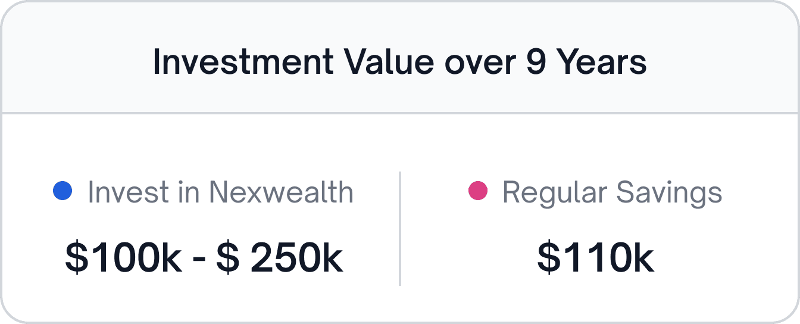The image size is (800, 324).
Task: Click the $100k lower range amount
Action: [124, 258]
